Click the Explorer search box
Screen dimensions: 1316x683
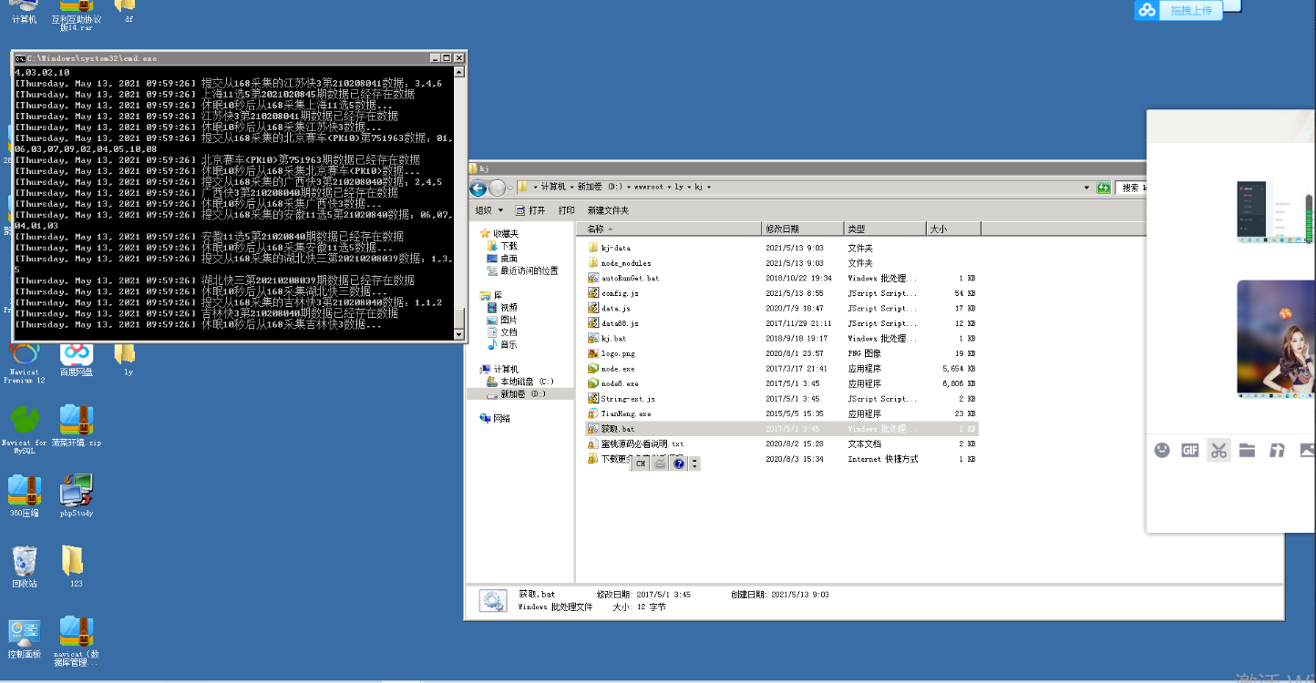click(x=1131, y=187)
